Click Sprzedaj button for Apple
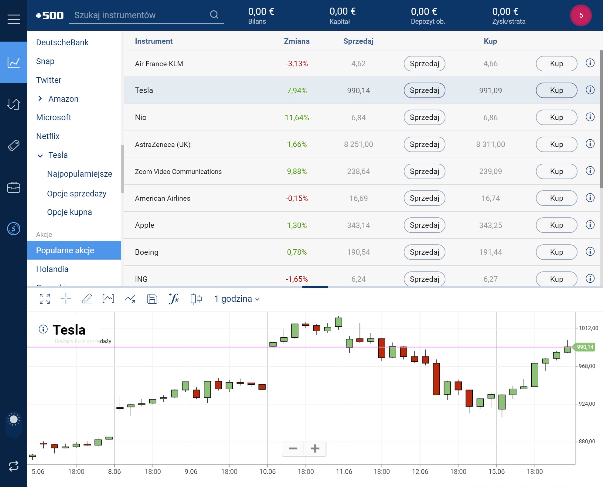Screen dimensions: 603x487 coord(424,225)
